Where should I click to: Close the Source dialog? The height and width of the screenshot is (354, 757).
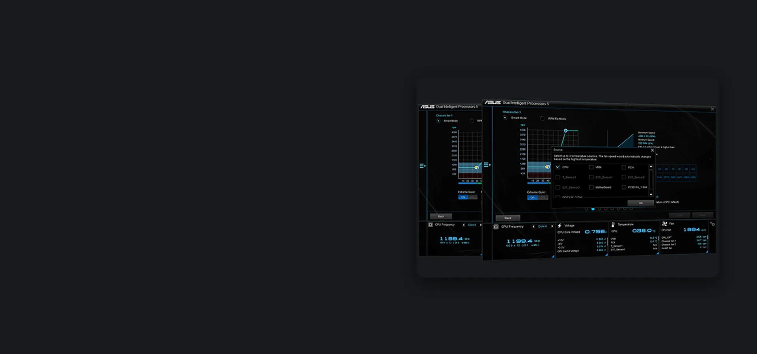[653, 150]
